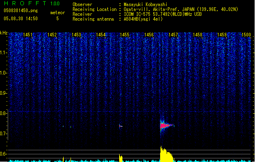Click the 1458 time marker
Image resolution: width=255 pixels, height=162 pixels.
click(x=197, y=35)
